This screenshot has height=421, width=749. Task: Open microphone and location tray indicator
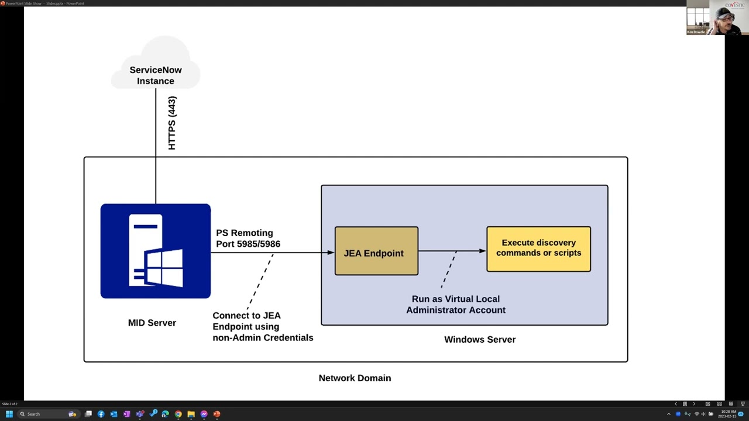click(x=688, y=414)
